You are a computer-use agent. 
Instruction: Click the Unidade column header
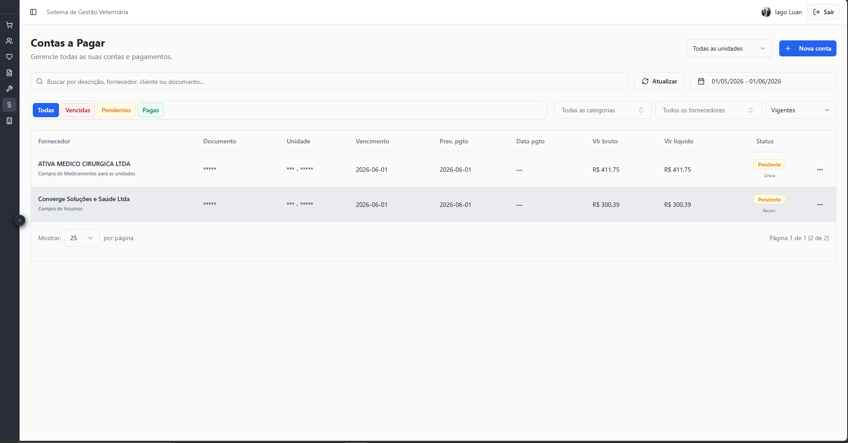pos(298,141)
